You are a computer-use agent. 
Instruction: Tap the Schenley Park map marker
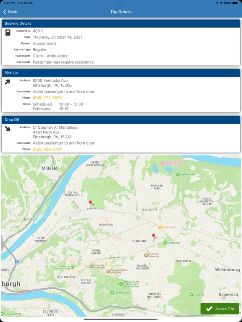click(x=112, y=293)
